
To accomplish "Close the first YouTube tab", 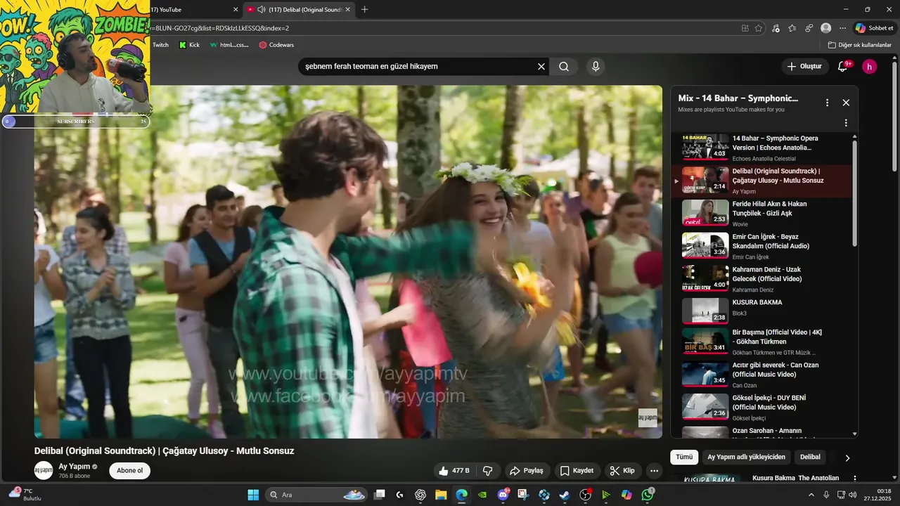I will point(236,10).
